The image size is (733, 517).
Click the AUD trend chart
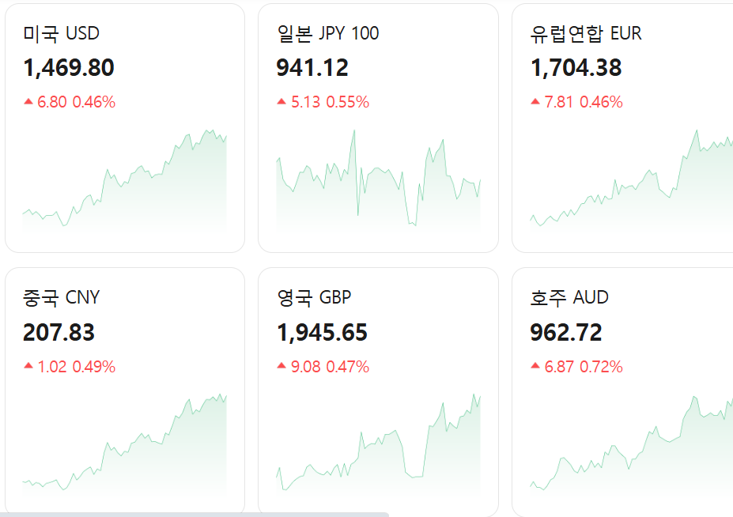click(630, 443)
